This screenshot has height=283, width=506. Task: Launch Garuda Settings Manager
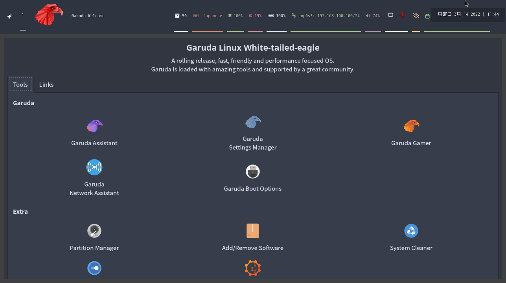click(x=253, y=133)
